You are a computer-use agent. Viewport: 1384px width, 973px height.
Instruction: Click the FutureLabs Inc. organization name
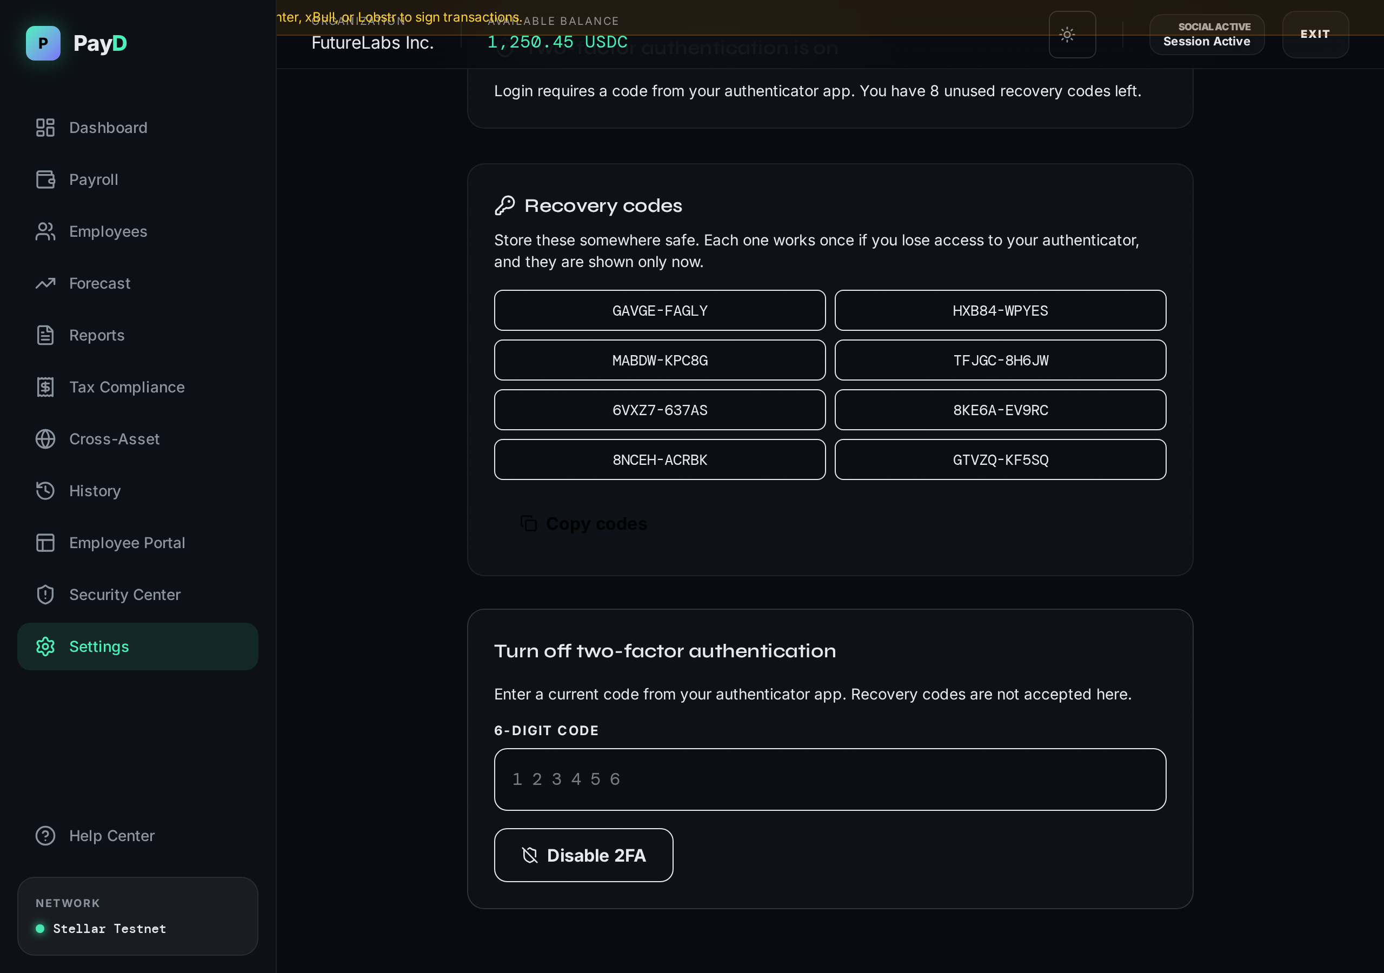pyautogui.click(x=372, y=43)
